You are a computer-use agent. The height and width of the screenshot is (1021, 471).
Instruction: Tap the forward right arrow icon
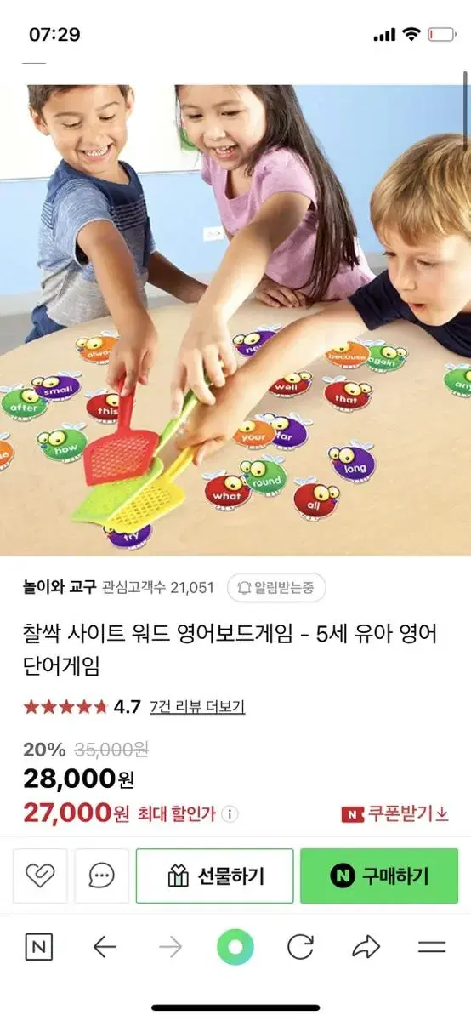tap(170, 947)
